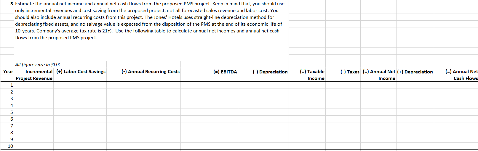Click Year 10 Annual Net Cash Flows cell
478x151 pixels.
[456, 146]
